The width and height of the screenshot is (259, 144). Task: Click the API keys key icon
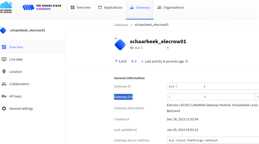point(4,96)
